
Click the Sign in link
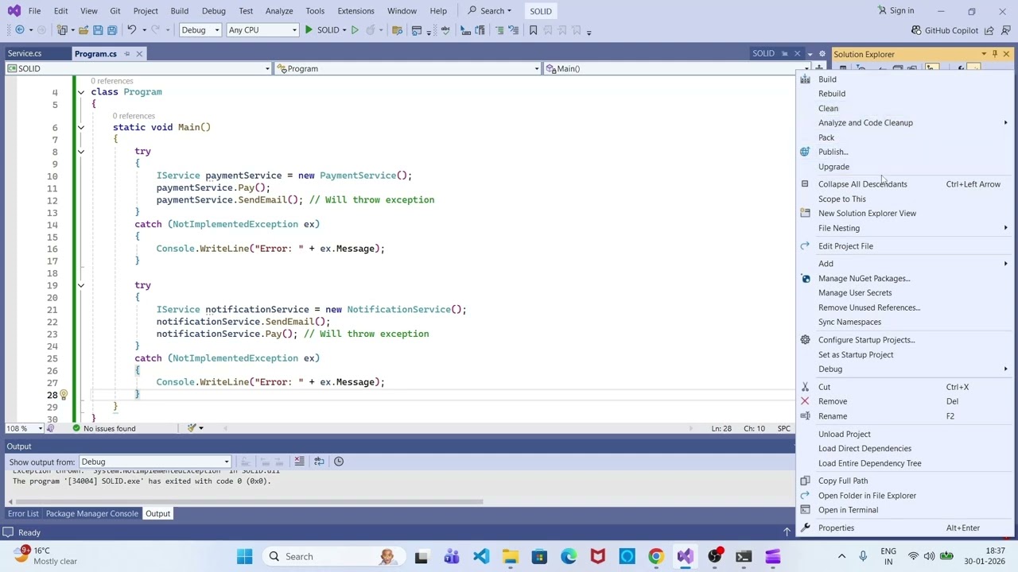tap(896, 11)
